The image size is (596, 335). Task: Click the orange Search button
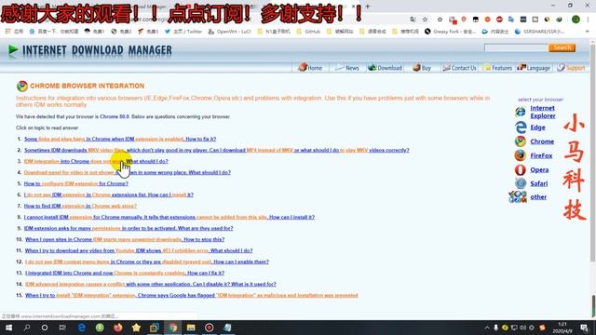[x=562, y=47]
